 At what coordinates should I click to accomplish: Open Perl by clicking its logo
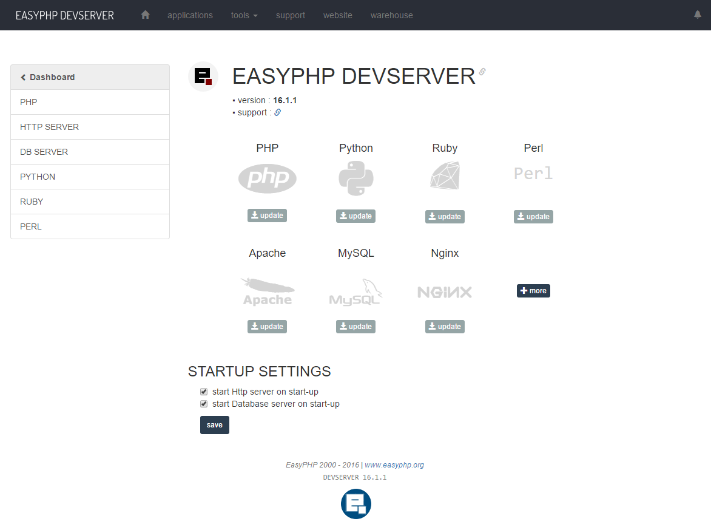[533, 174]
